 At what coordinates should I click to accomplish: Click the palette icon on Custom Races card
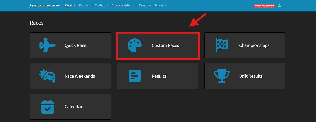tap(135, 45)
